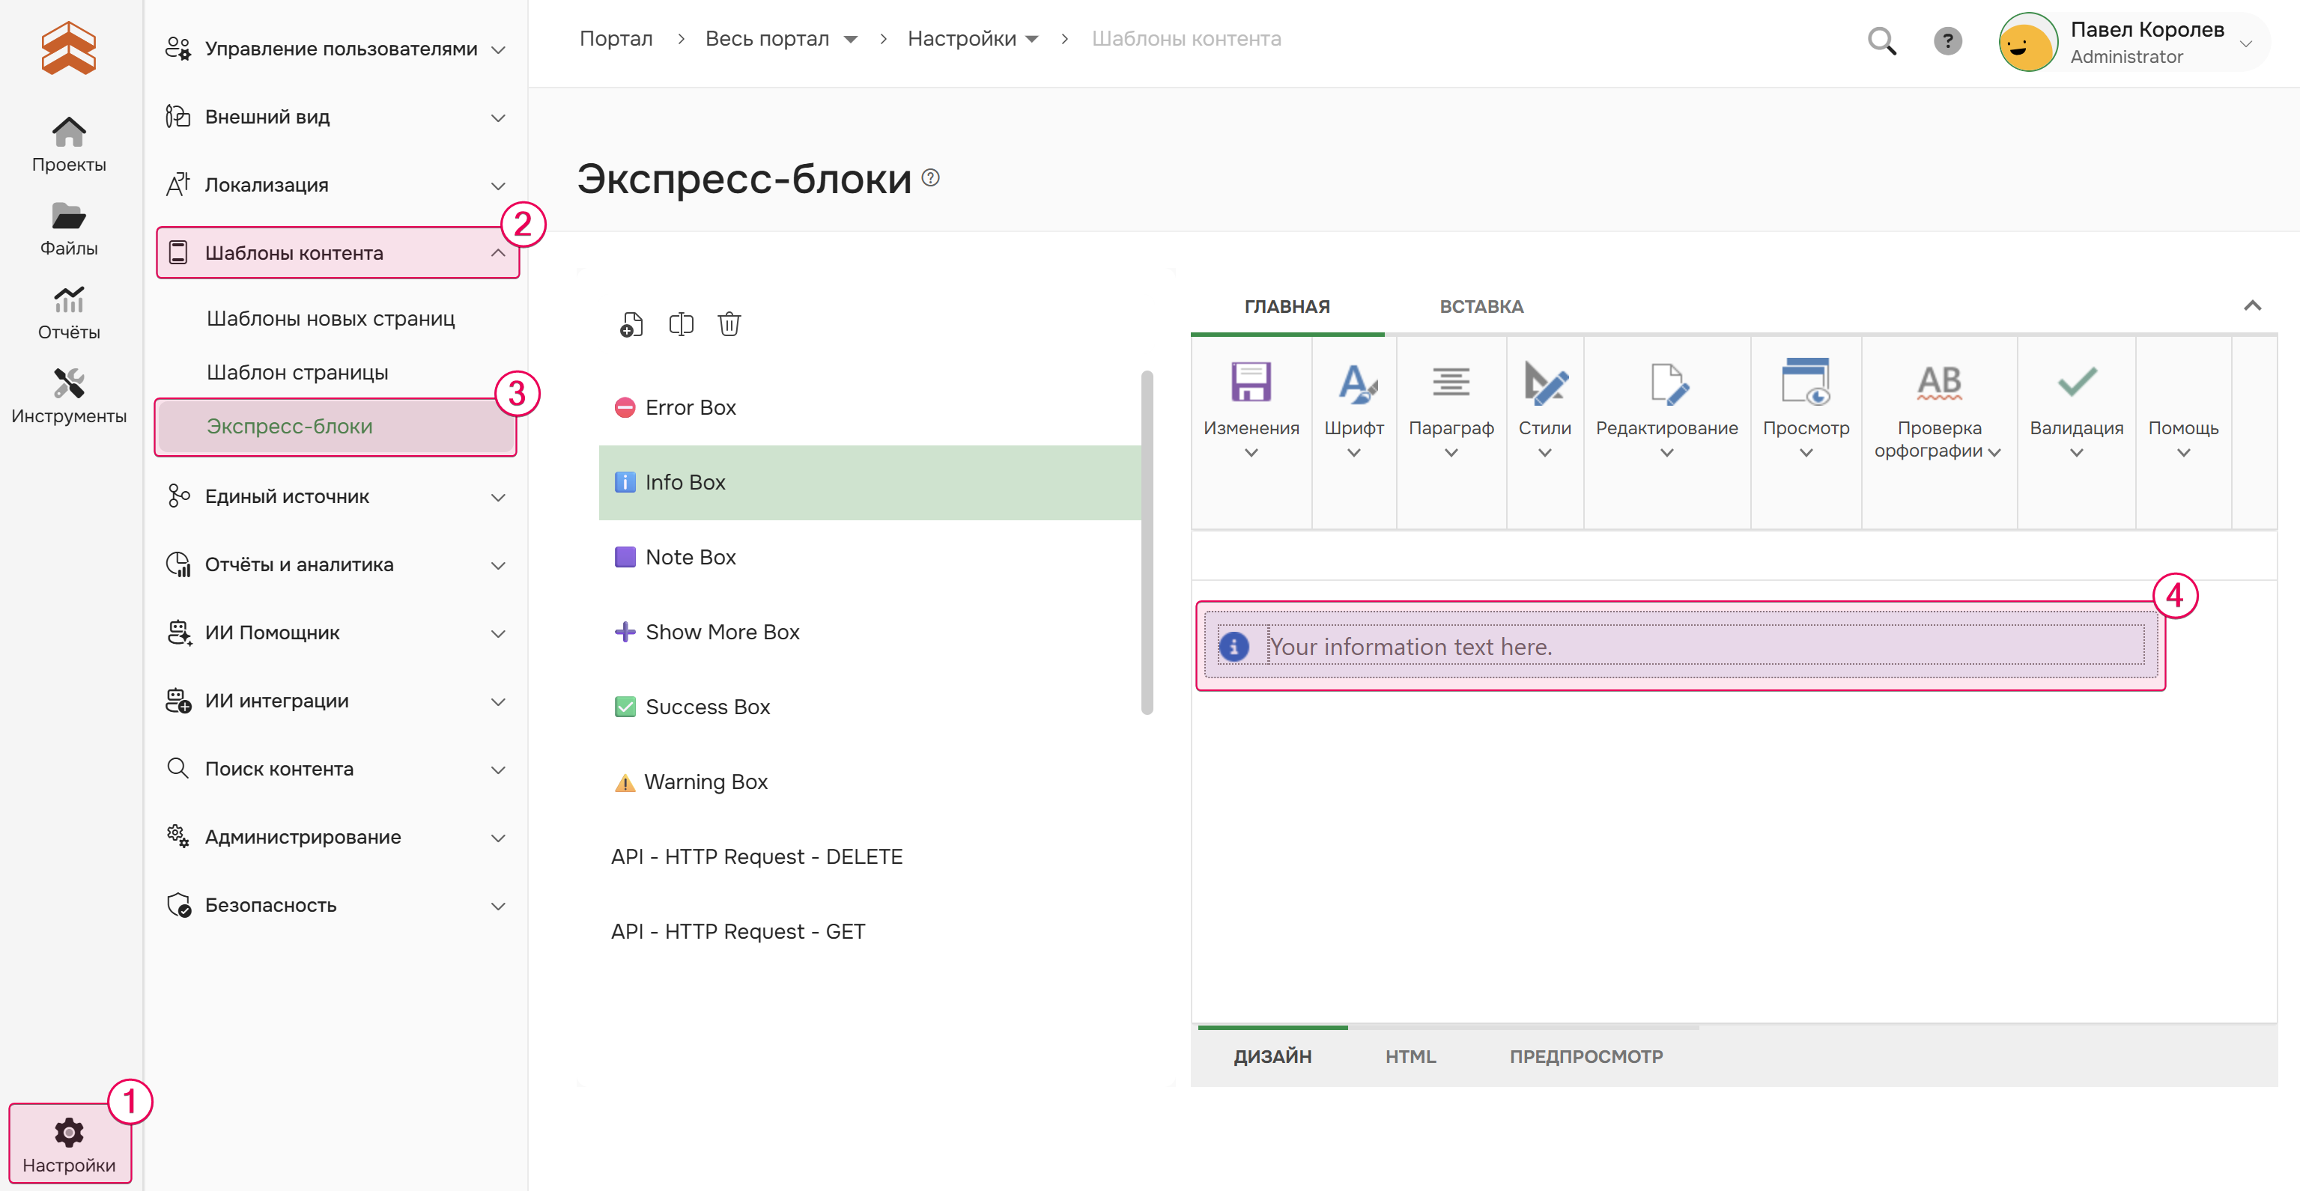This screenshot has height=1191, width=2300.
Task: Open Шаблоны новых страниц submenu item
Action: [330, 318]
